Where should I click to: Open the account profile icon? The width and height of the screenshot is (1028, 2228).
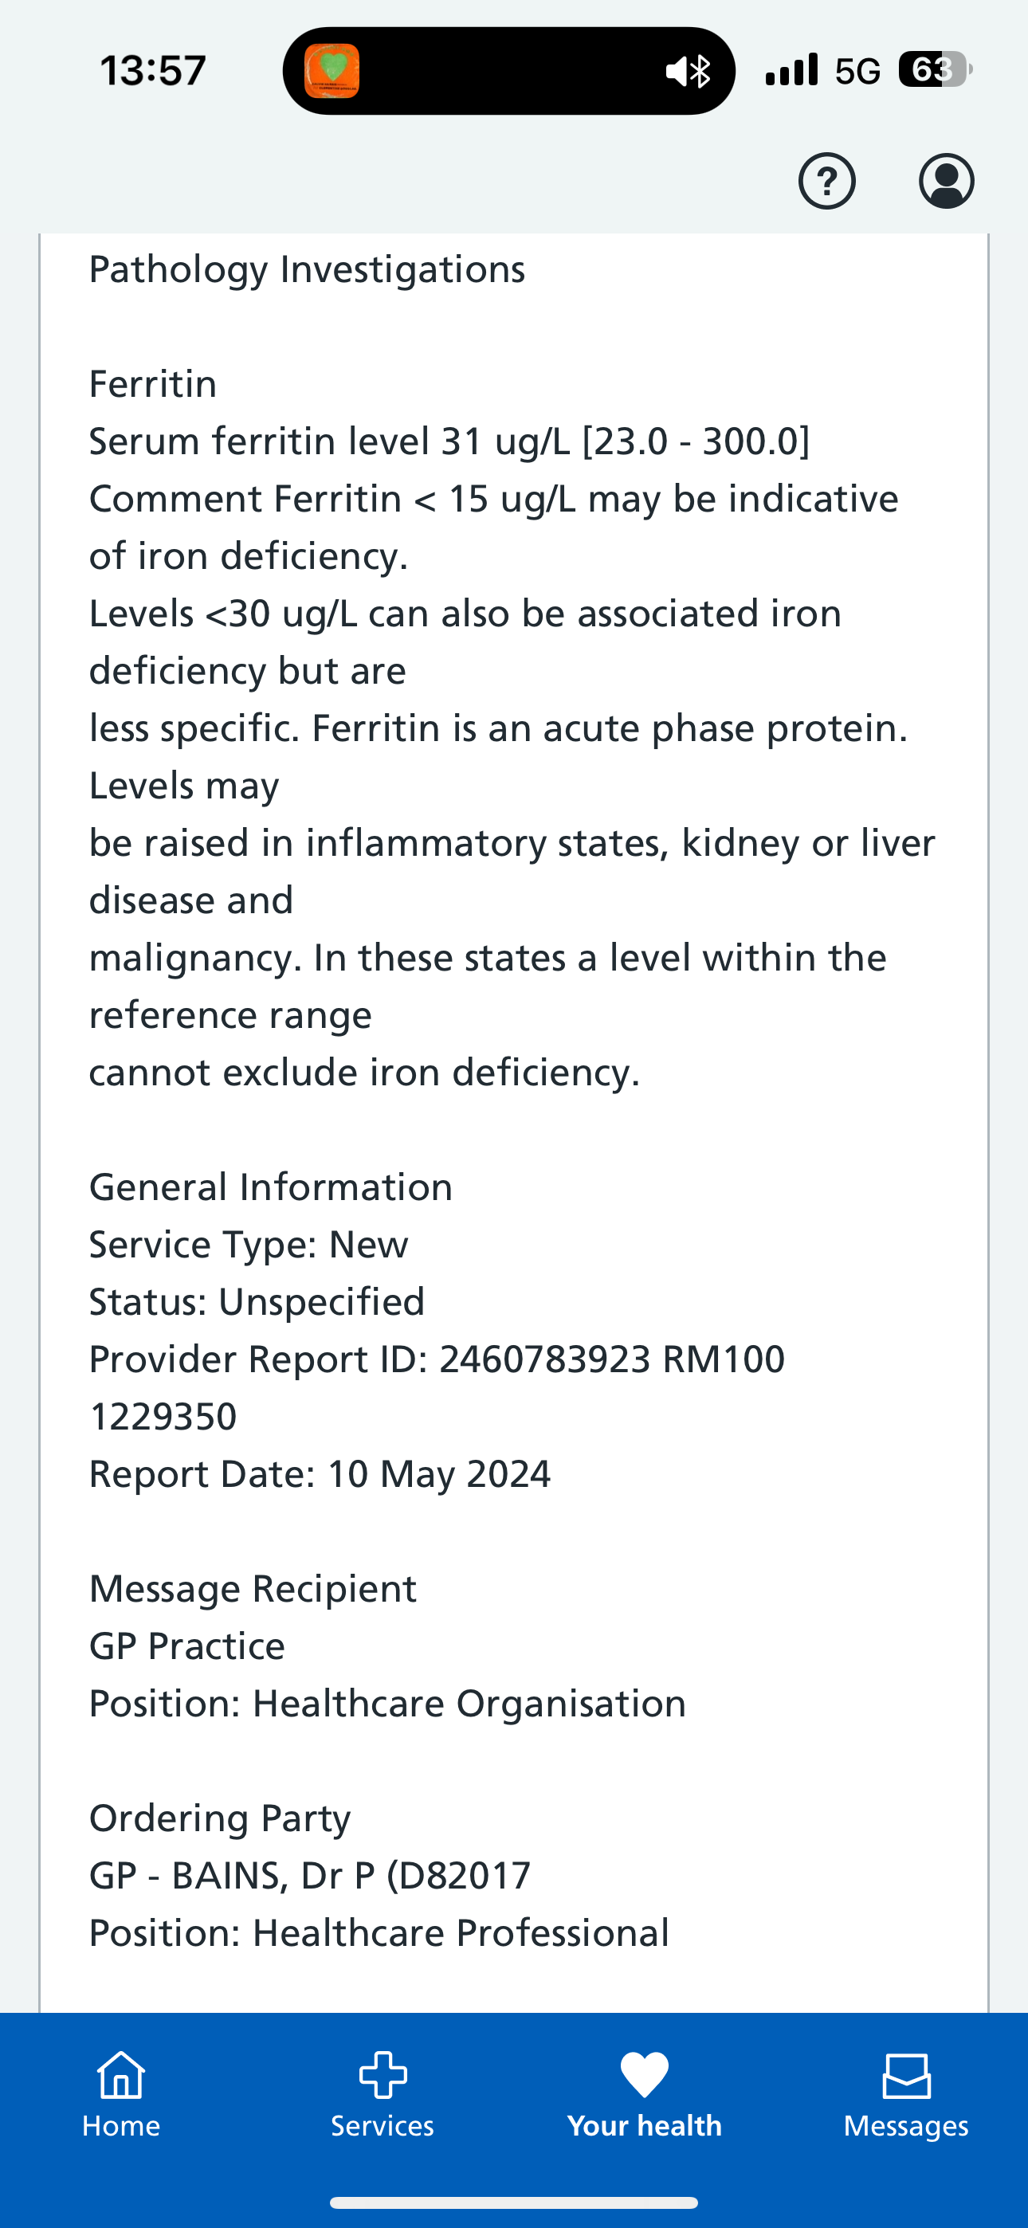click(946, 181)
